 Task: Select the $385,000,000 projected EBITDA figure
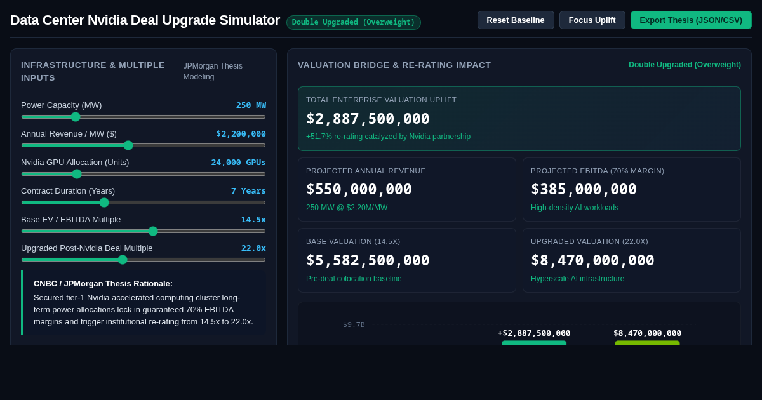coord(584,189)
